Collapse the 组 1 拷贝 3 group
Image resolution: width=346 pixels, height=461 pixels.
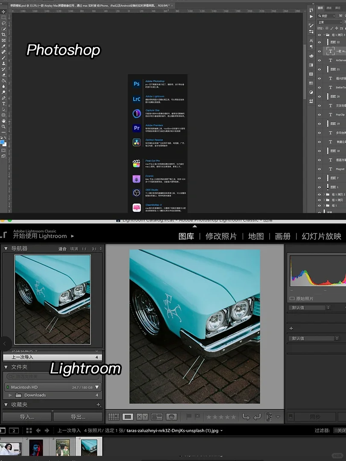[324, 35]
